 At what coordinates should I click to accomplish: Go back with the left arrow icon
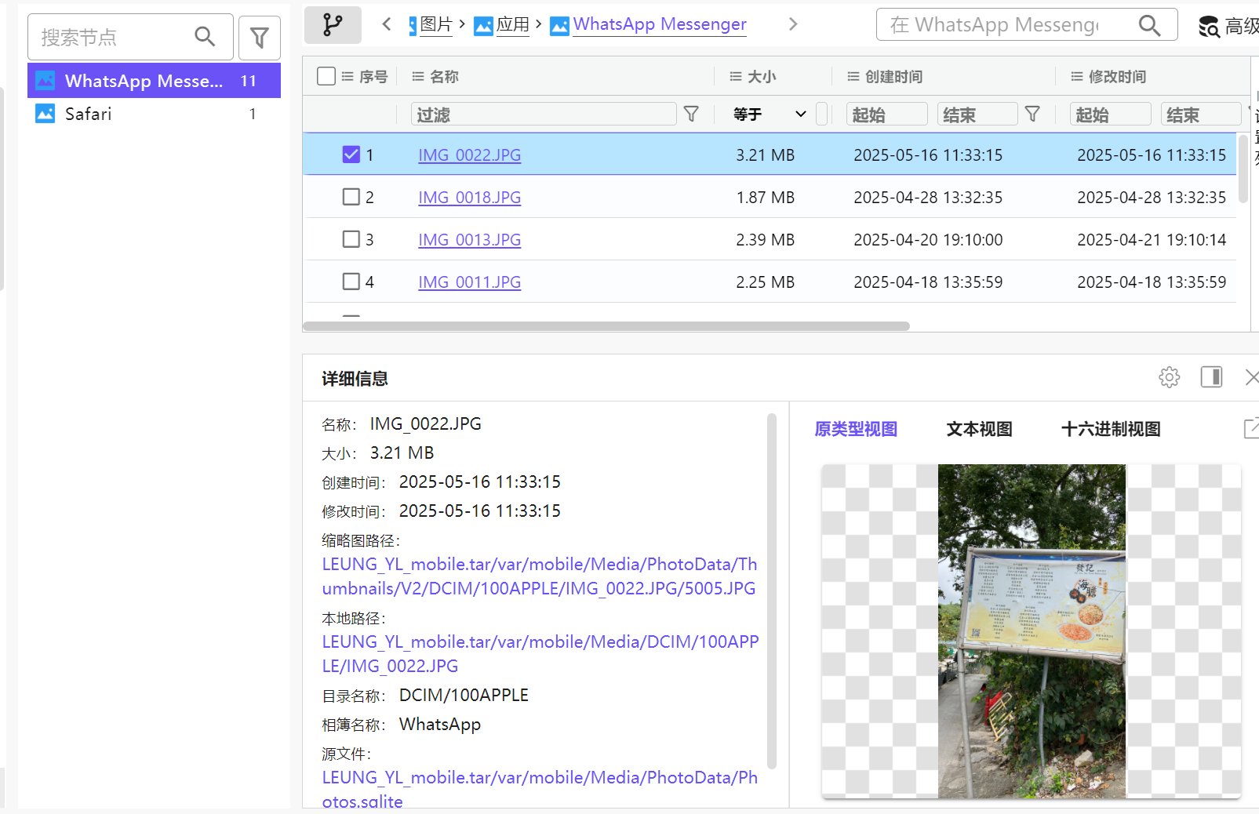[x=387, y=24]
